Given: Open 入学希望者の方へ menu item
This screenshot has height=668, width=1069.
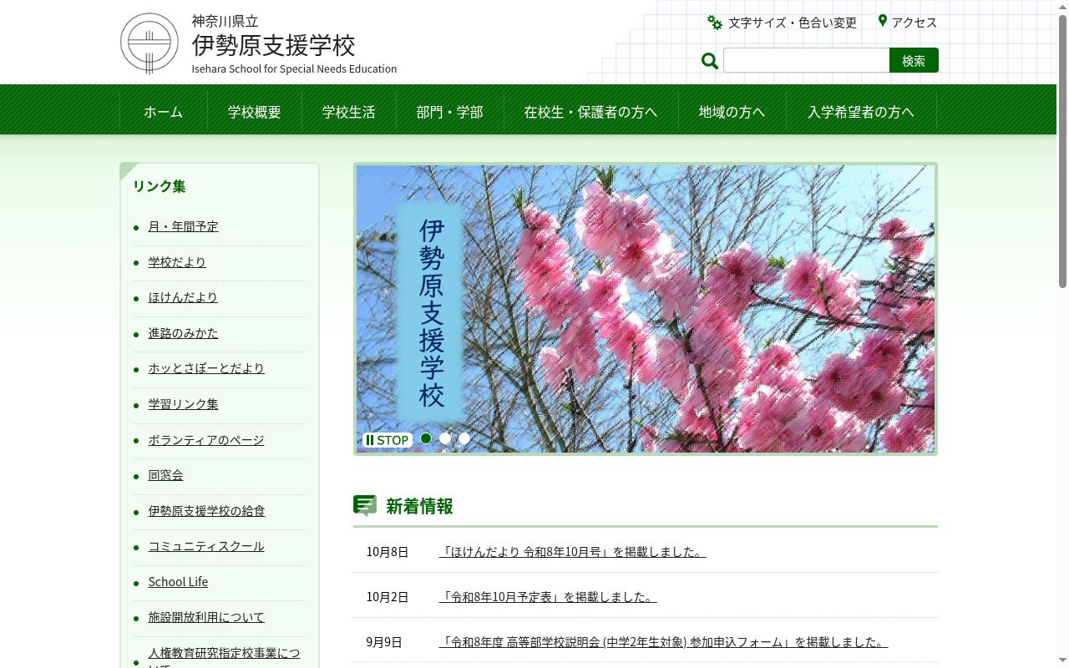Looking at the screenshot, I should coord(861,112).
